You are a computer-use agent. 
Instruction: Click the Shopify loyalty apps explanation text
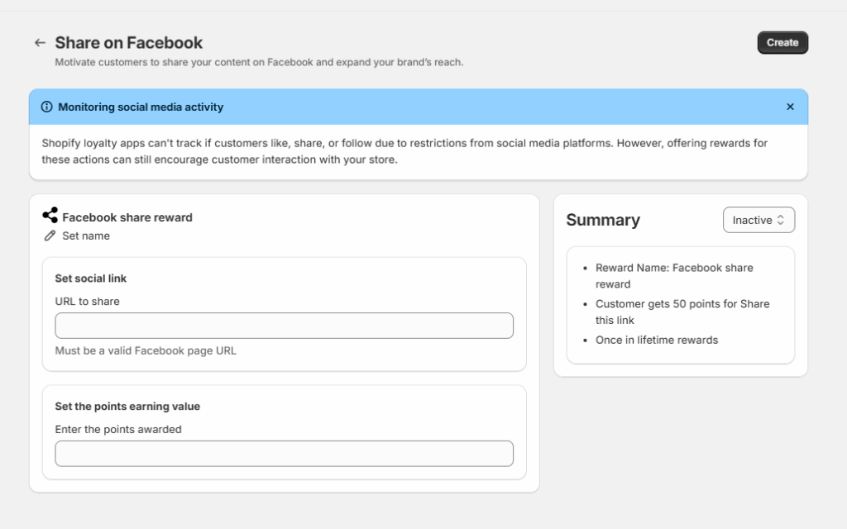click(404, 151)
